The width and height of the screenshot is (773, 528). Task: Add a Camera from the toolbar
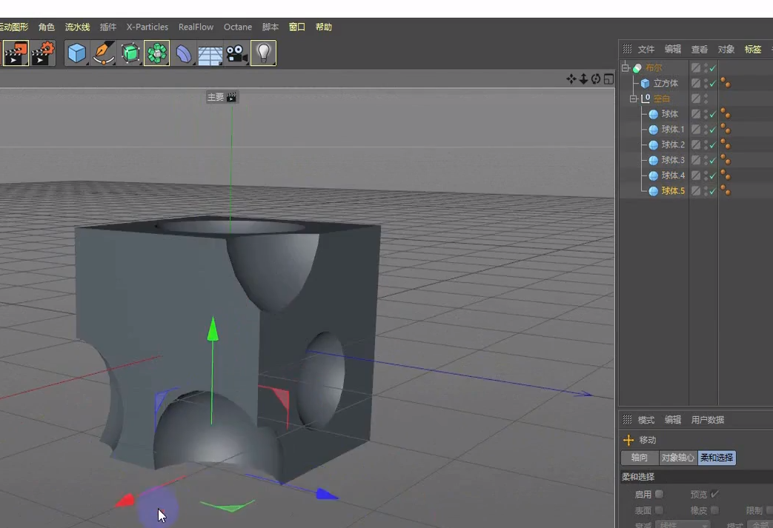point(236,53)
